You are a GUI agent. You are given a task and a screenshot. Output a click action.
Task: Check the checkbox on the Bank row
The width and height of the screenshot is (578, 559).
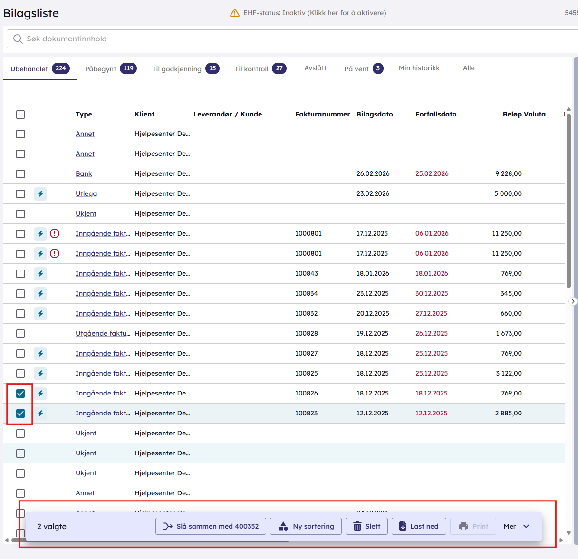(20, 174)
